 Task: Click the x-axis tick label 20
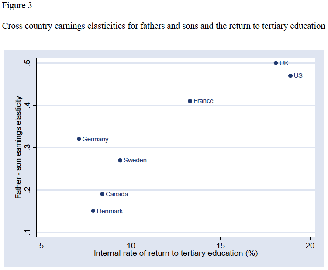tap(310, 246)
